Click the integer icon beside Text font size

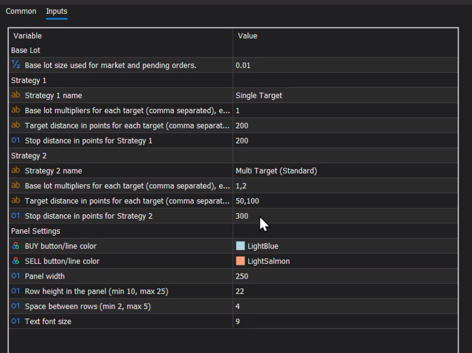point(16,322)
